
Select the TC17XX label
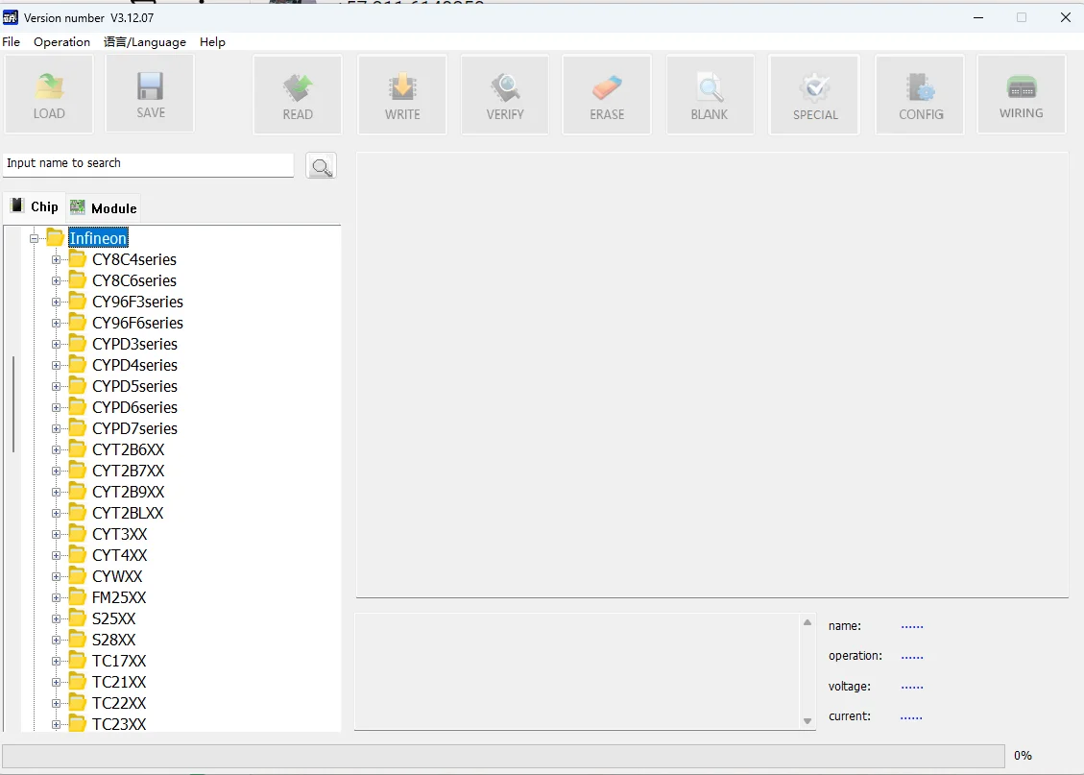click(119, 661)
